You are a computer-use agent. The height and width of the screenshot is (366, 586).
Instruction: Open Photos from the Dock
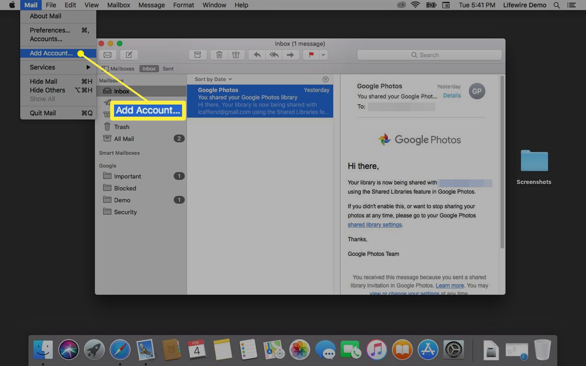(299, 349)
